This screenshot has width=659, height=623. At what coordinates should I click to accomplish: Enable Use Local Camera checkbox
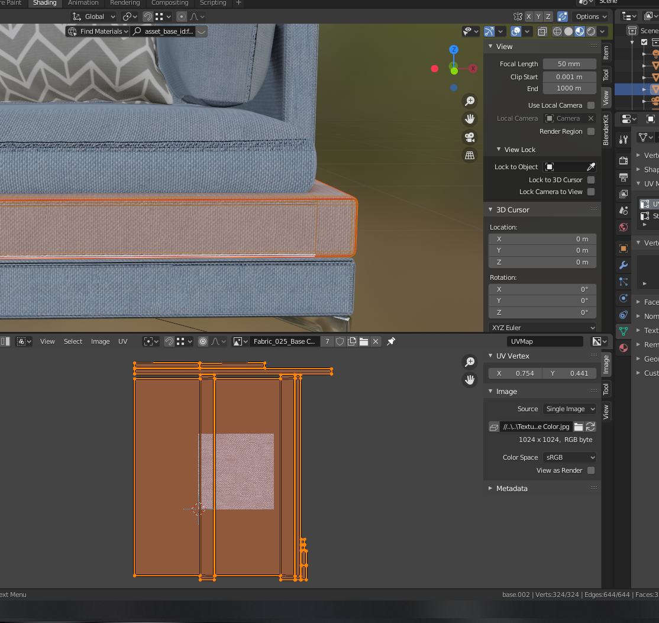590,105
